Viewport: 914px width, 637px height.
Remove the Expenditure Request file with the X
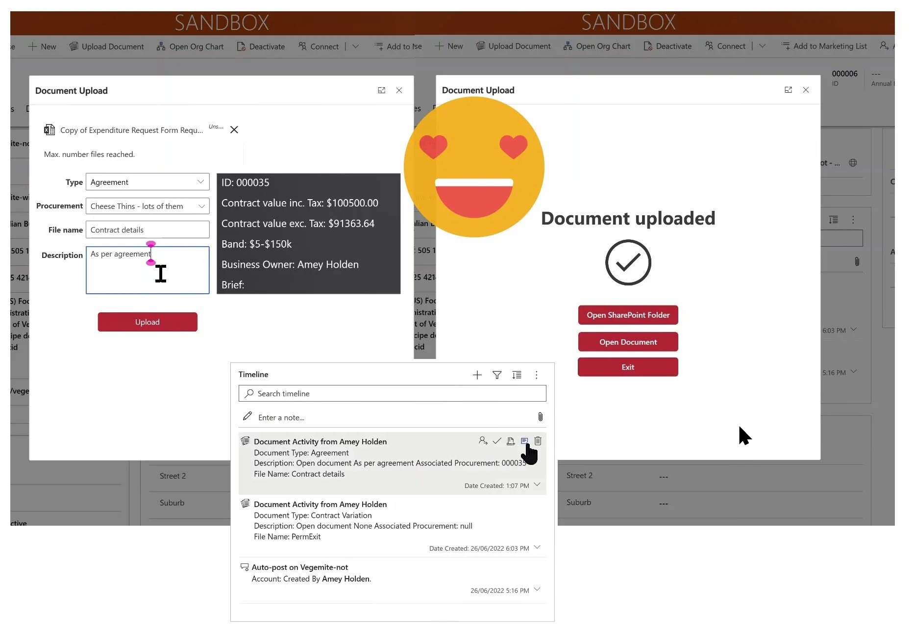(x=234, y=129)
